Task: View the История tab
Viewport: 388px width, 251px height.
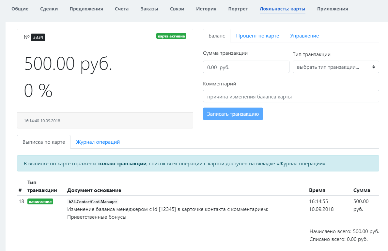Action: click(206, 9)
